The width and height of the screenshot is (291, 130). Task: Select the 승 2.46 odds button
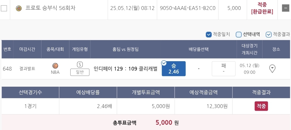pyautogui.click(x=174, y=69)
